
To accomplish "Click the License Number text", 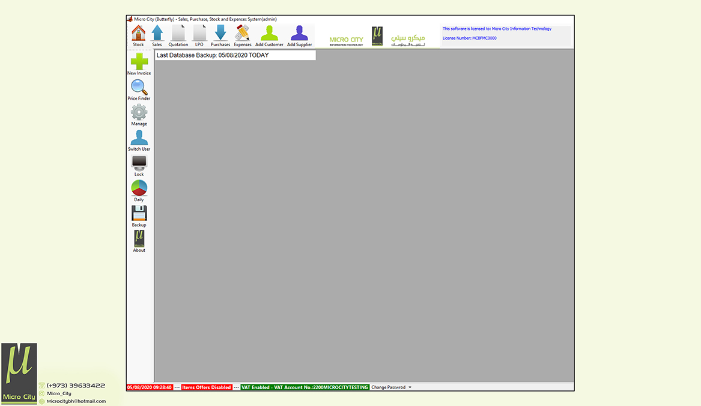I will (469, 38).
